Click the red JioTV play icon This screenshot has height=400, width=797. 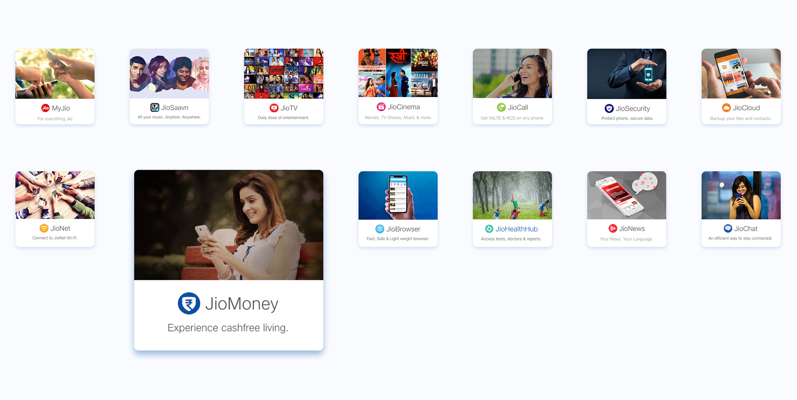click(x=274, y=108)
